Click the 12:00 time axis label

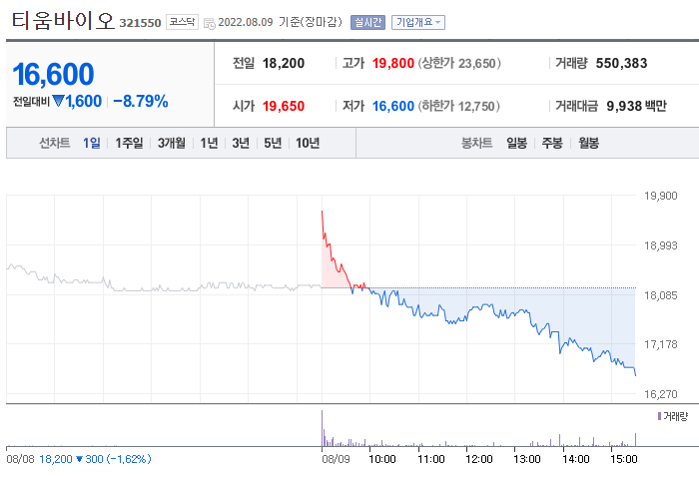point(478,459)
